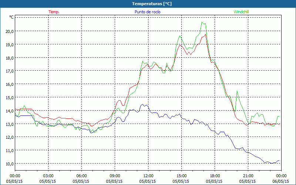The height and width of the screenshot is (185, 296).
Task: Click the '06:00' time axis label
Action: click(x=81, y=176)
